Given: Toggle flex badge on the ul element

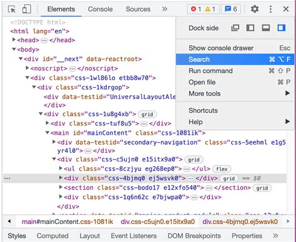Looking at the screenshot, I should [x=222, y=169].
